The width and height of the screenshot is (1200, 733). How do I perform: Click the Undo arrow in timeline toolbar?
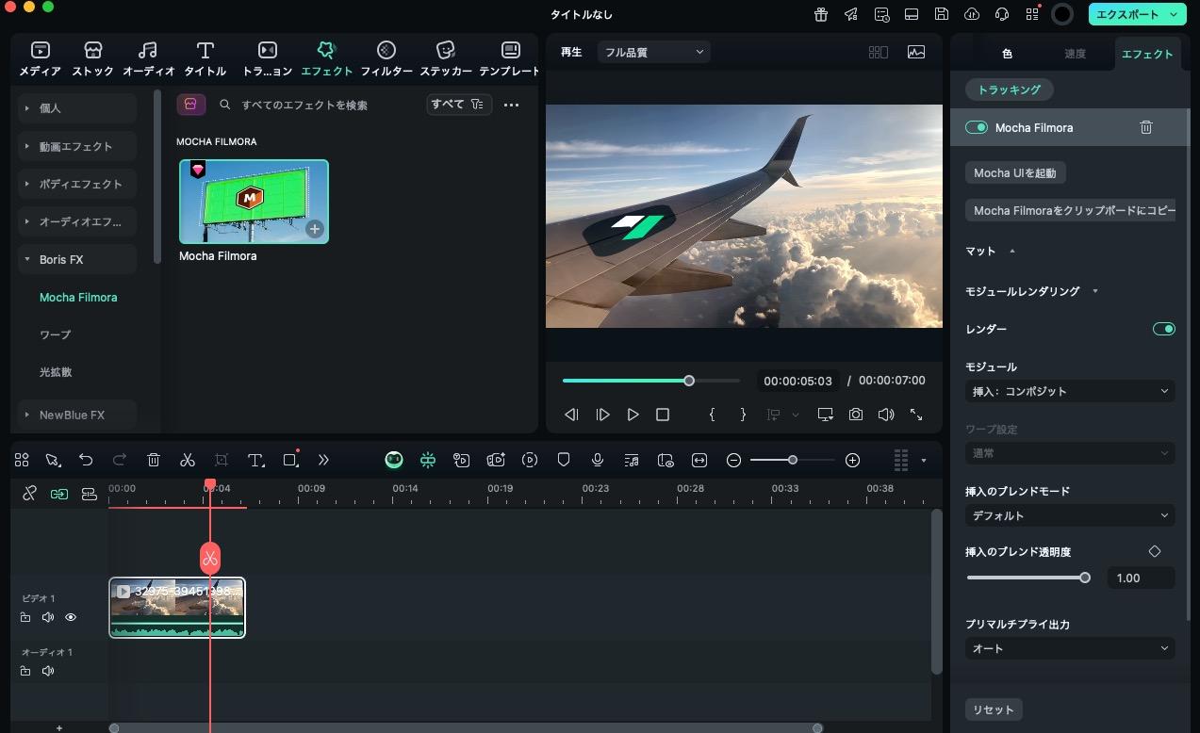click(86, 460)
